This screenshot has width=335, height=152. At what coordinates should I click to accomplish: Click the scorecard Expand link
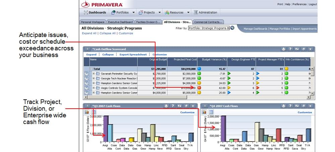(x=91, y=54)
